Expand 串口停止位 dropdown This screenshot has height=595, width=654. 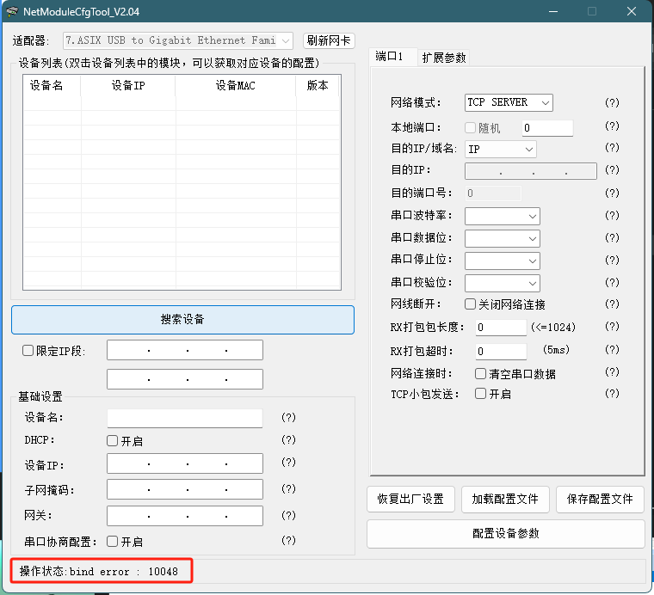pos(503,261)
